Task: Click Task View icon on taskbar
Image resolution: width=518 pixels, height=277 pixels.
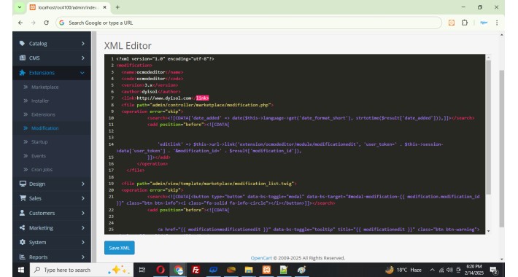Action: pos(142,270)
